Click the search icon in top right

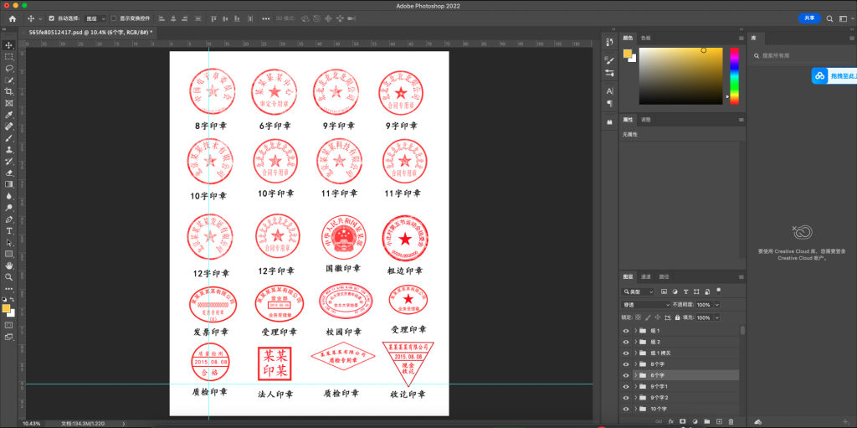[x=829, y=18]
